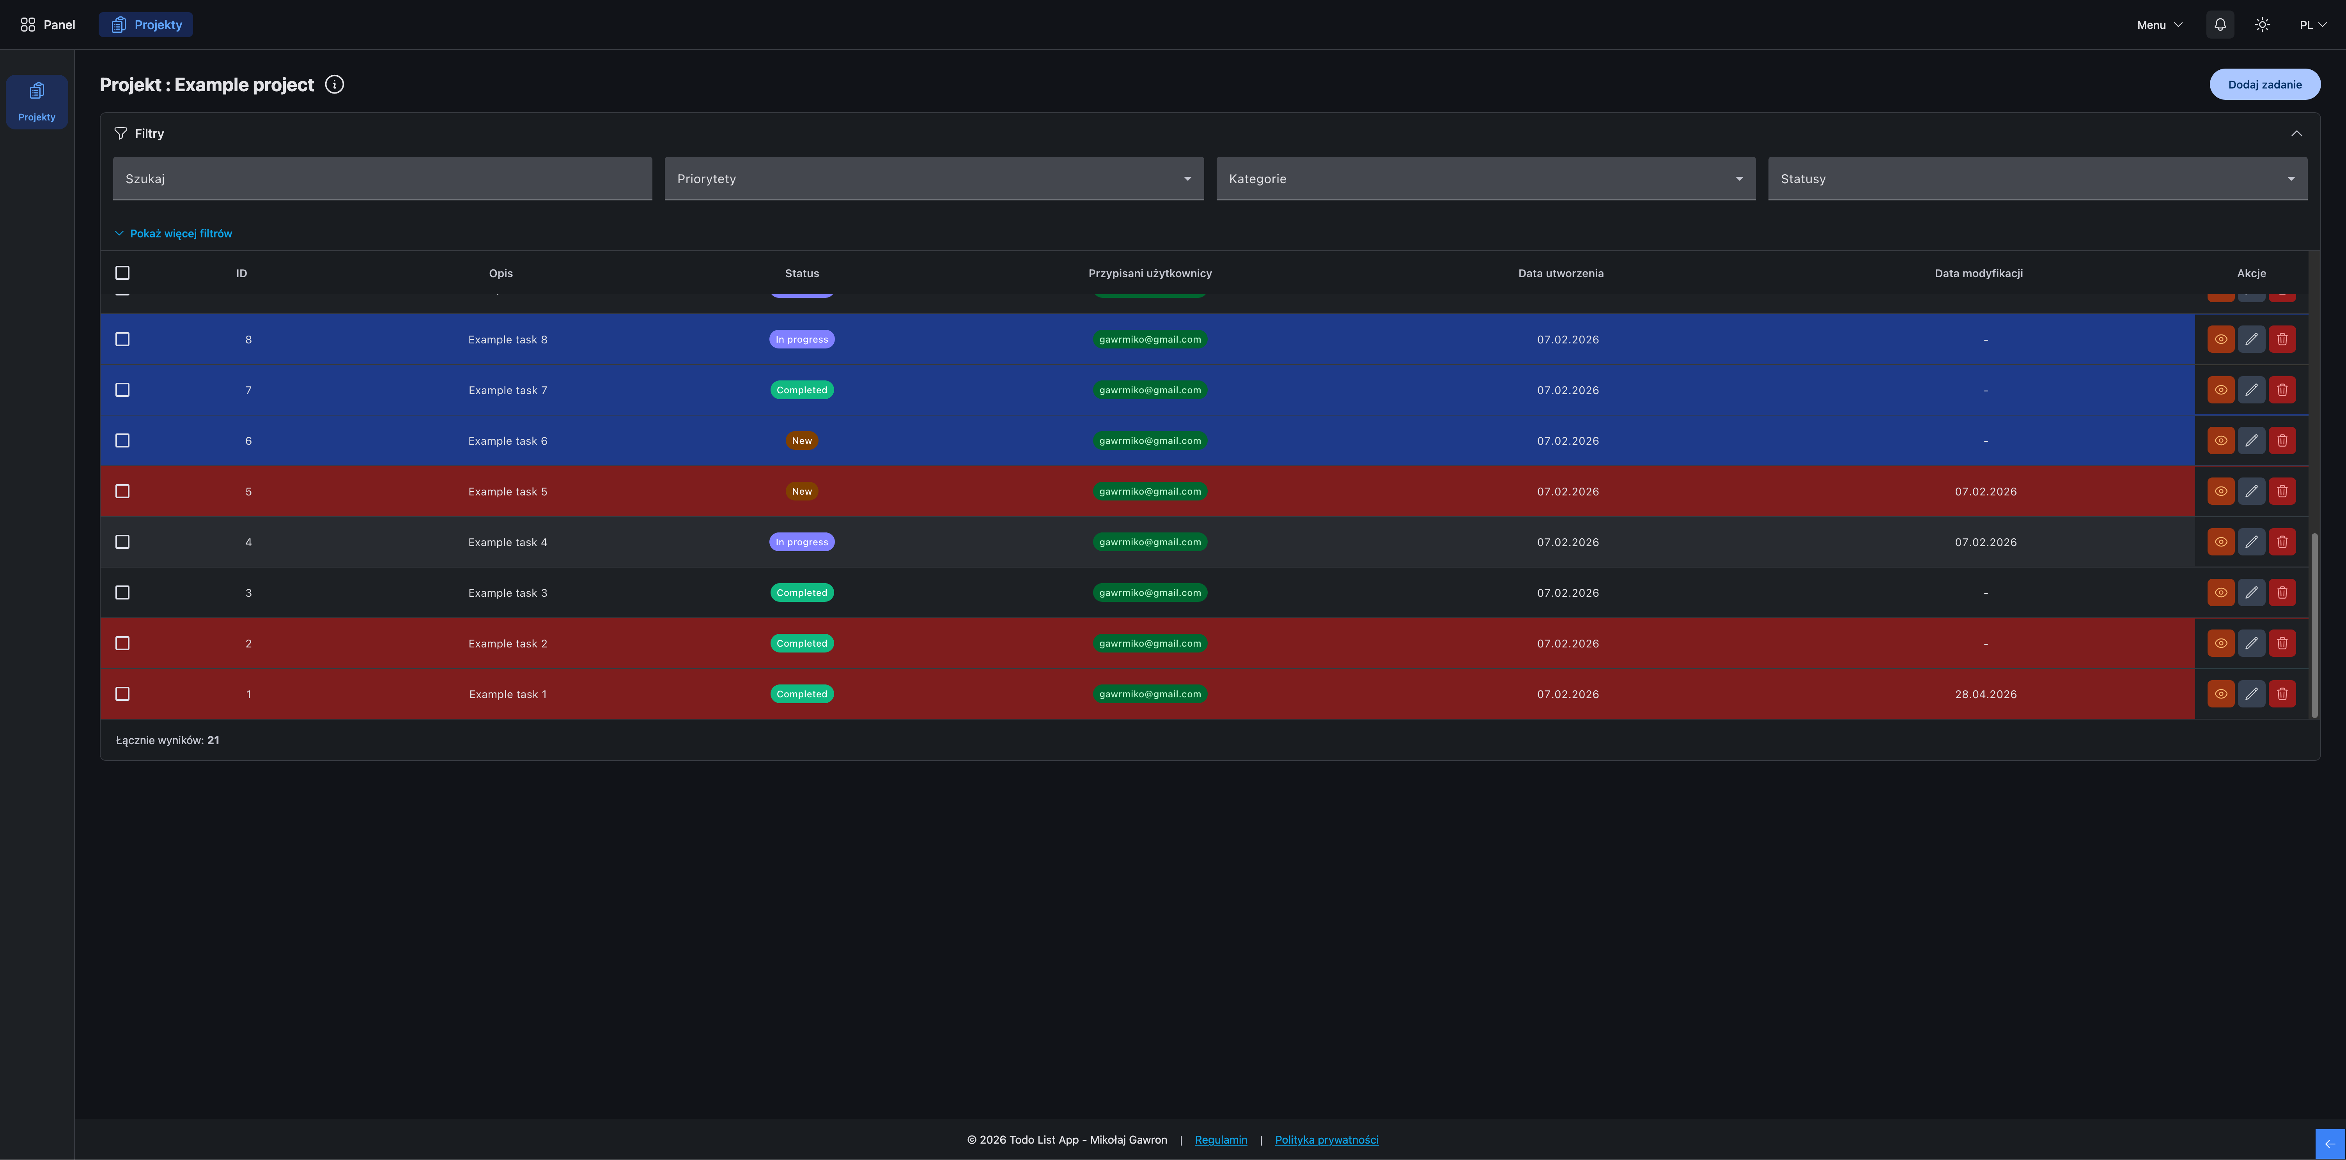The height and width of the screenshot is (1160, 2346).
Task: Sort by Status column header
Action: coord(801,273)
